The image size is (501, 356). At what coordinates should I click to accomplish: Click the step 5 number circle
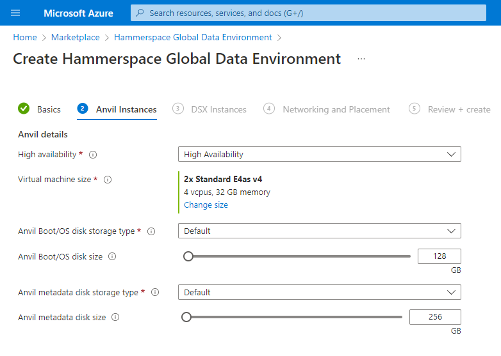point(415,109)
